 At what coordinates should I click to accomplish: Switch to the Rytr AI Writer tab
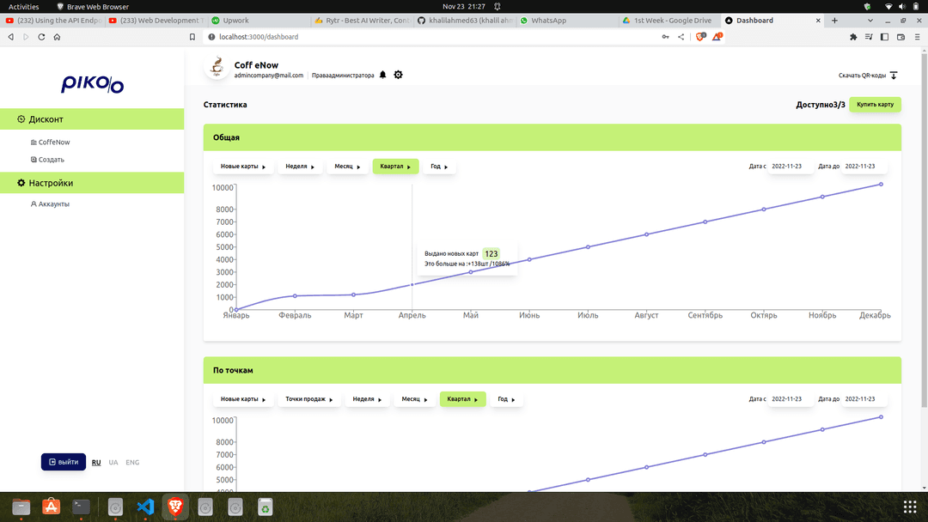point(361,20)
